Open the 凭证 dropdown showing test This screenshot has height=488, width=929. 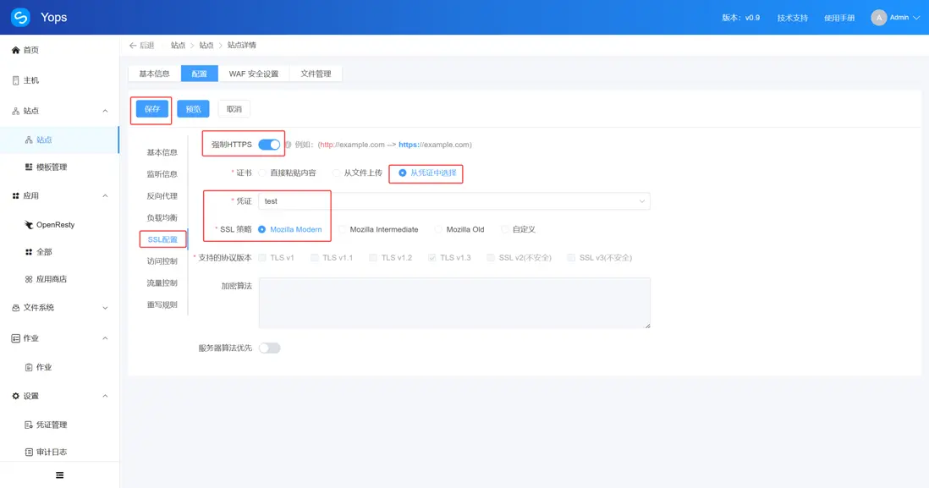[x=454, y=201]
